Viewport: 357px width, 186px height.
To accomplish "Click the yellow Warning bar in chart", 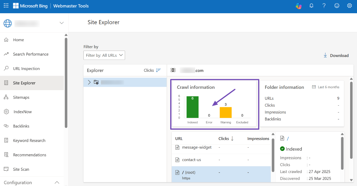I will pos(226,112).
